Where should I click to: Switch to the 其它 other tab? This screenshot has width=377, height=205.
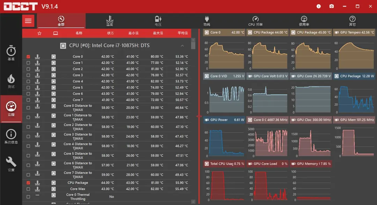click(x=353, y=21)
